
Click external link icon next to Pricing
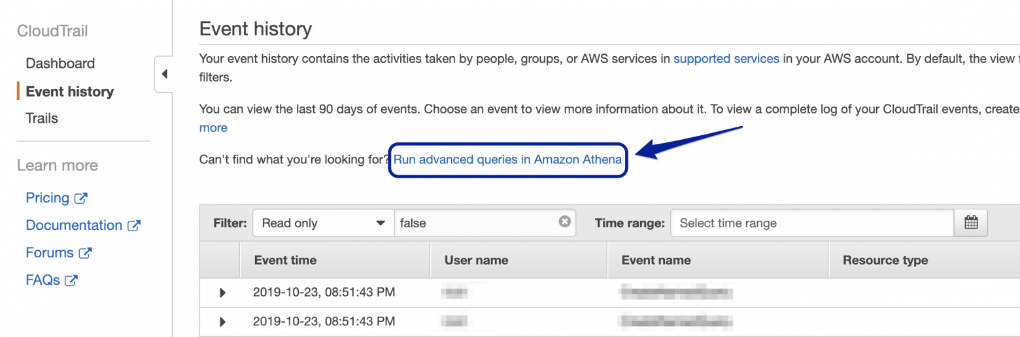coord(82,198)
